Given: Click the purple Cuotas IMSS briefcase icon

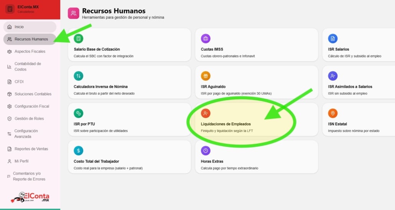Looking at the screenshot, I should [206, 39].
